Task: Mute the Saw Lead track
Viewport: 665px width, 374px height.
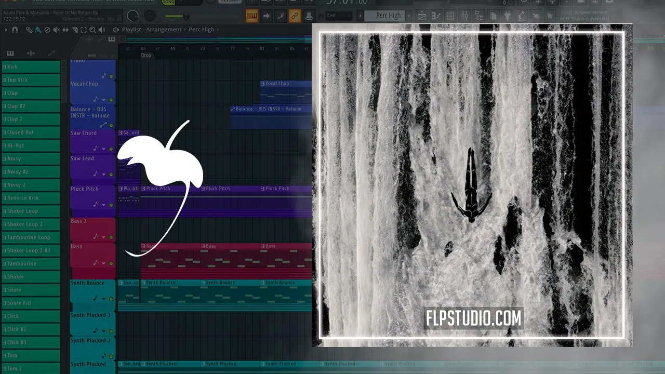Action: 111,175
